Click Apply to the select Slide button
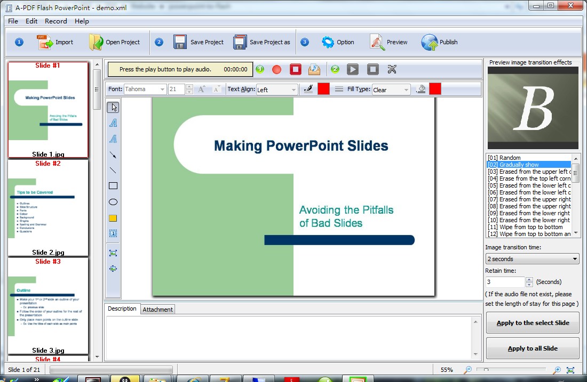Viewport: 587px width, 382px height. tap(533, 323)
